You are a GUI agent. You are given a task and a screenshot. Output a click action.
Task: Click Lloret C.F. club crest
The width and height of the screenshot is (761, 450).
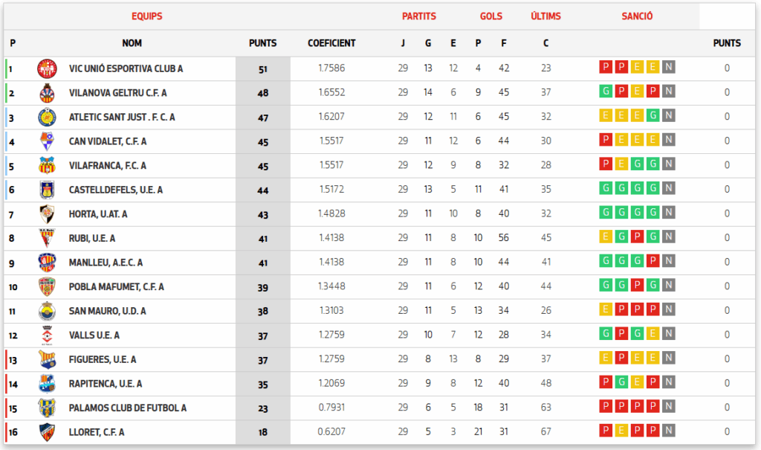tap(47, 432)
